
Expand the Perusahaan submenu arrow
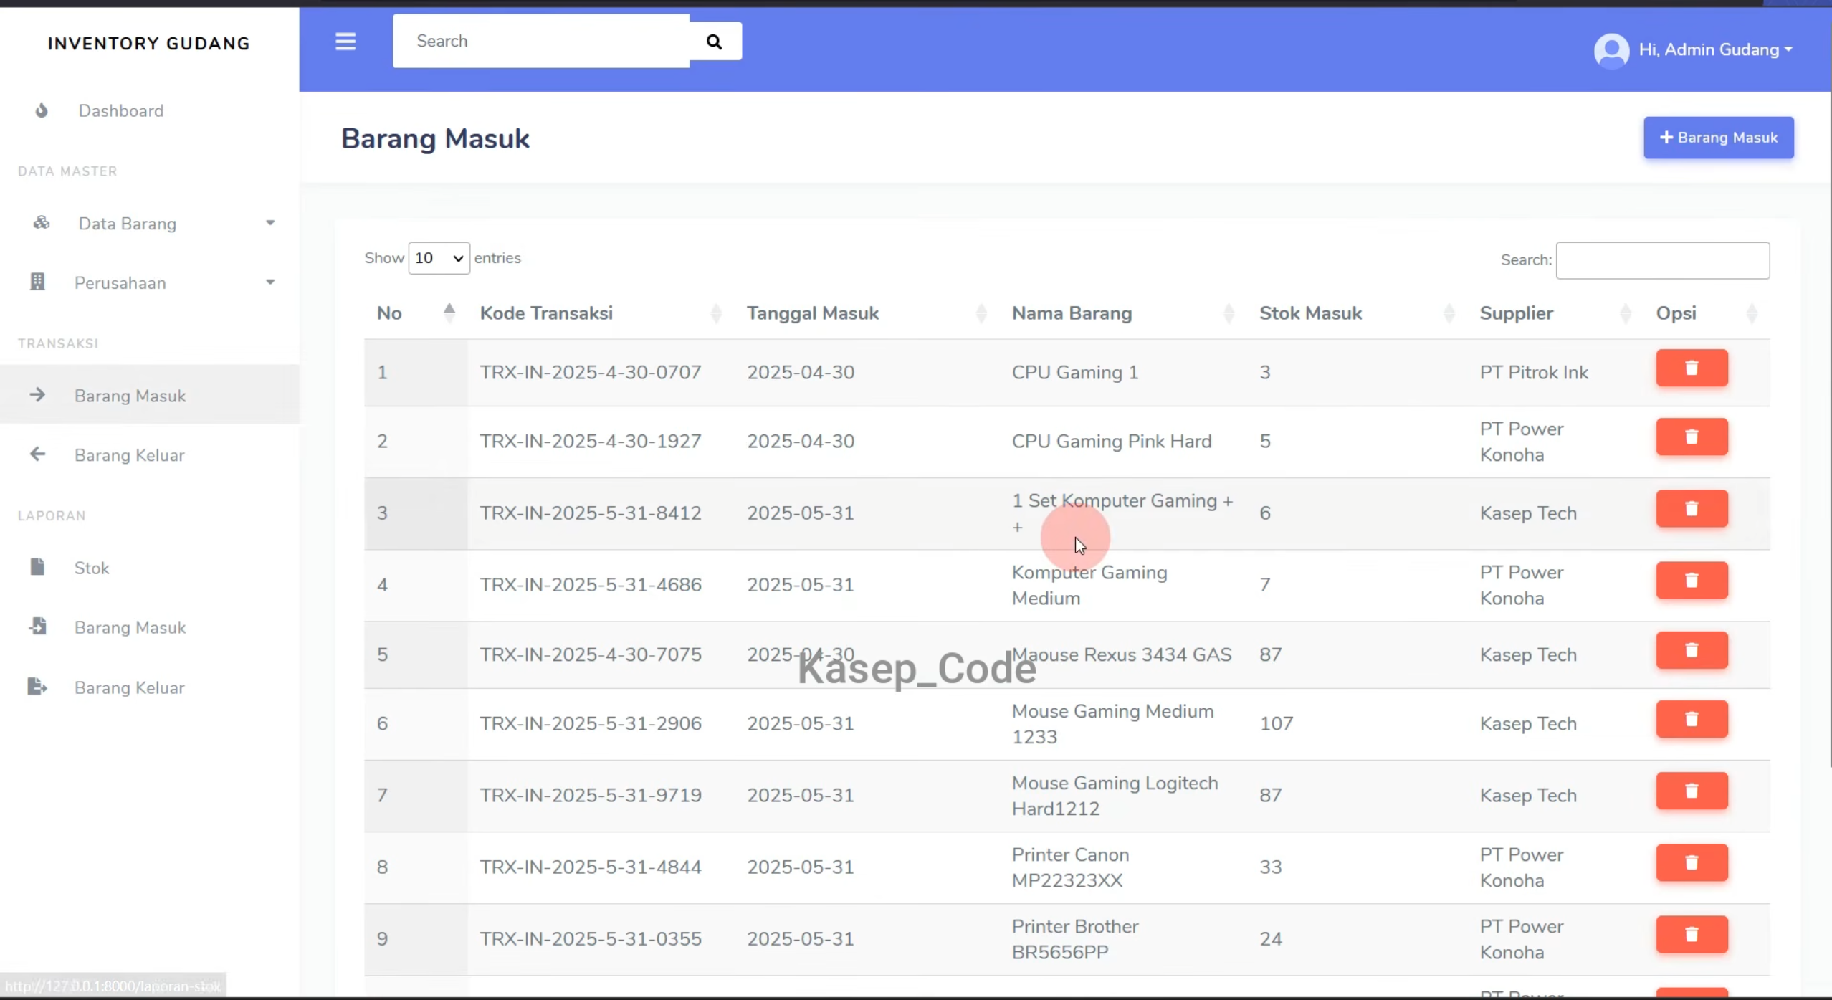click(x=270, y=282)
